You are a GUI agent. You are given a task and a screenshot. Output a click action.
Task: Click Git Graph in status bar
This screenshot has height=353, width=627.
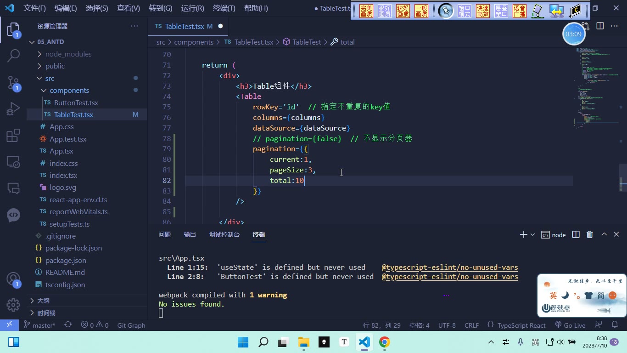131,325
